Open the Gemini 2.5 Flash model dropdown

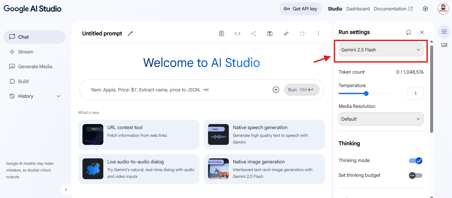pos(381,50)
